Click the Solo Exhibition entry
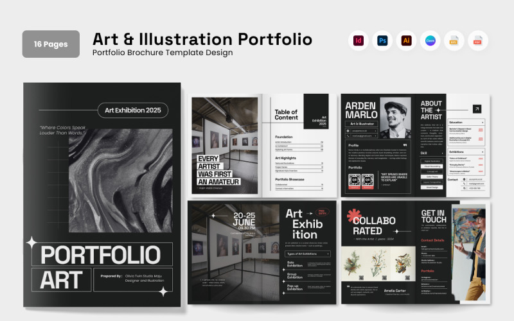This screenshot has width=514, height=321. [x=295, y=265]
